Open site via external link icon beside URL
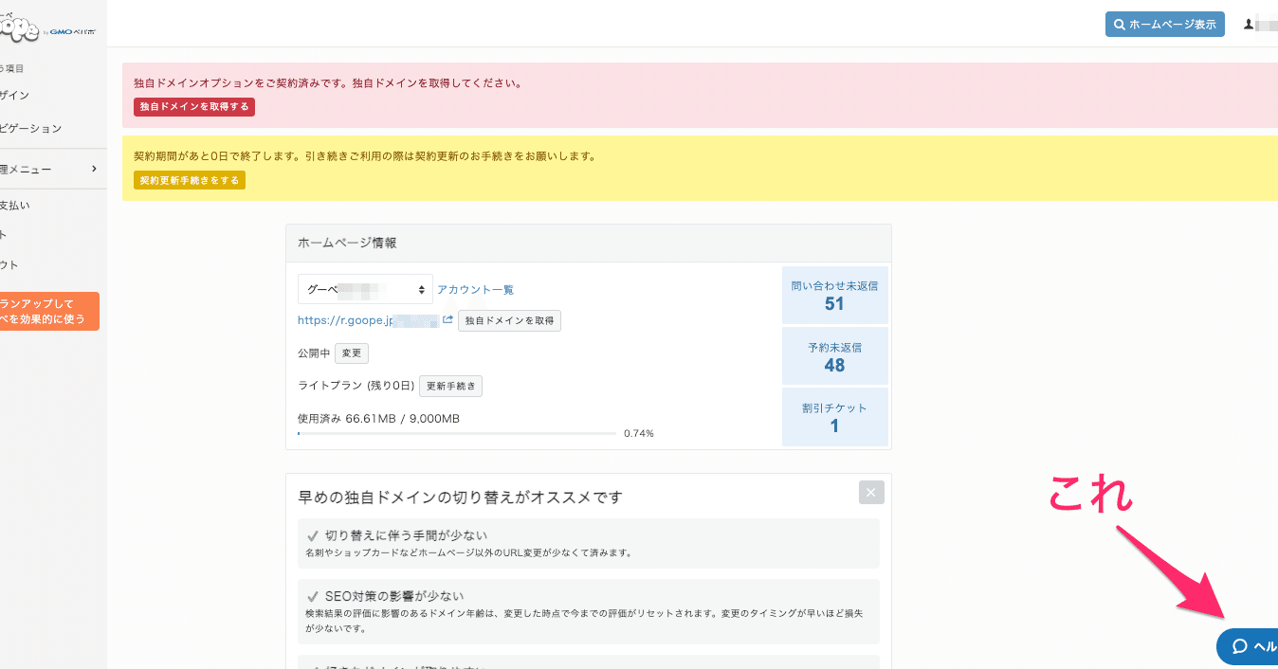The width and height of the screenshot is (1278, 669). click(447, 319)
